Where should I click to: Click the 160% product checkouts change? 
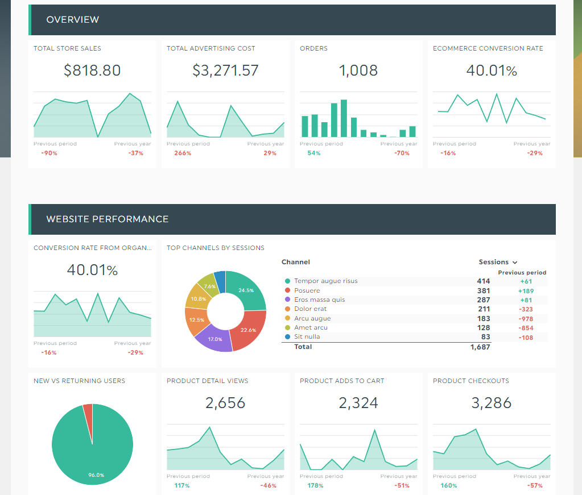[449, 485]
